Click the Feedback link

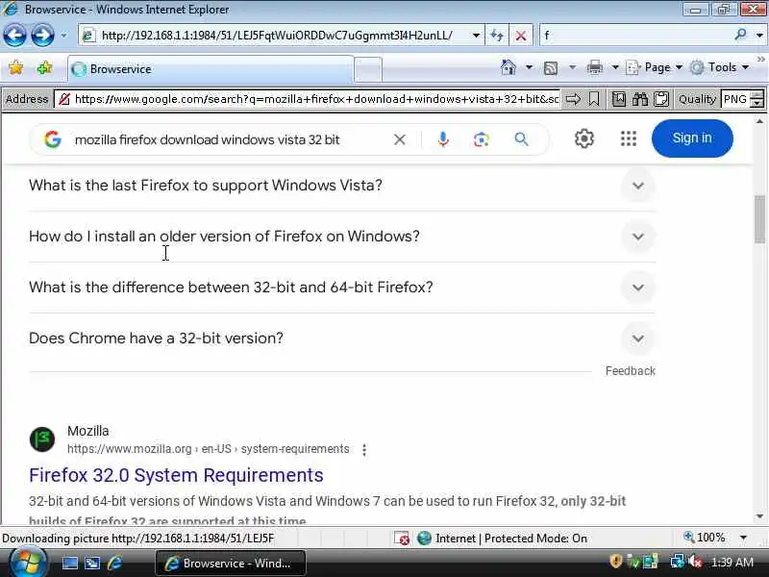point(631,371)
